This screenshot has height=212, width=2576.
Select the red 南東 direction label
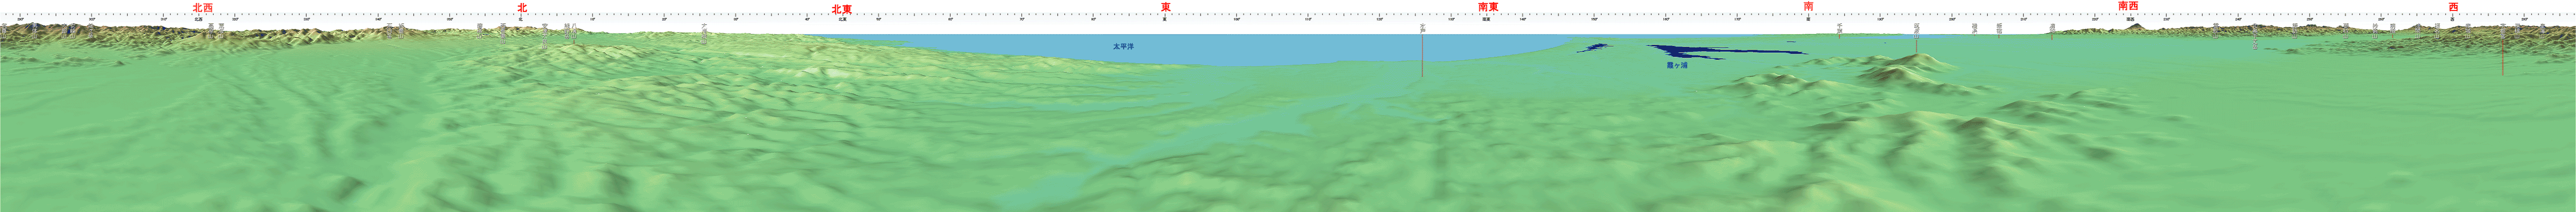tap(1487, 7)
